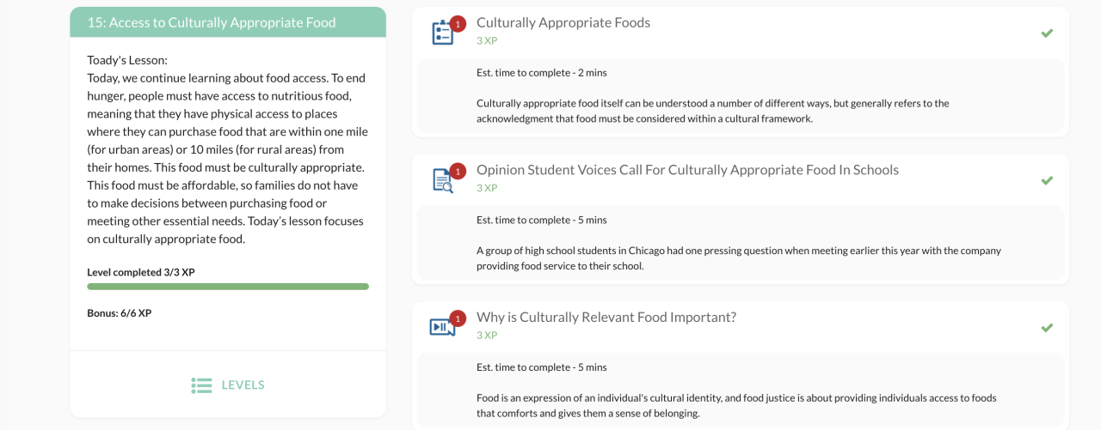This screenshot has height=430, width=1101.
Task: Click the green Level completed progress bar
Action: 228,287
